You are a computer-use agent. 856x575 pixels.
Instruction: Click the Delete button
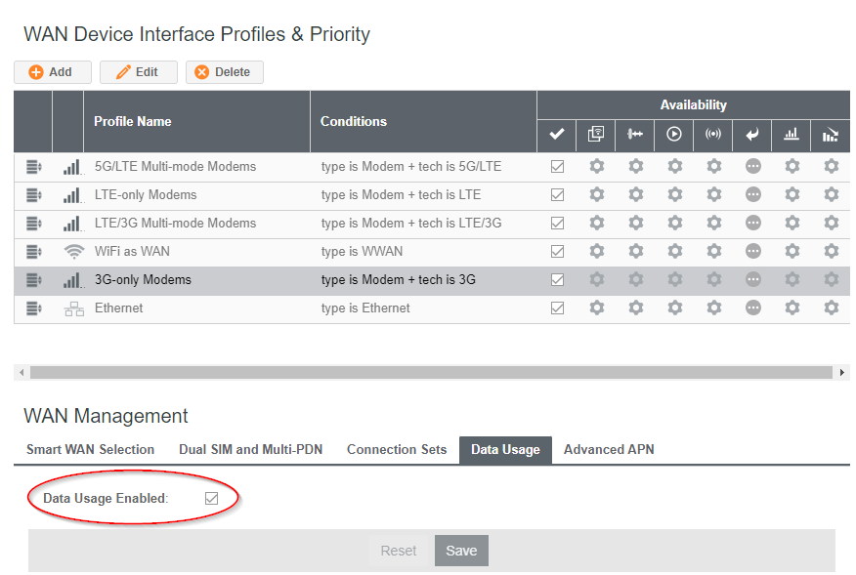coord(225,72)
